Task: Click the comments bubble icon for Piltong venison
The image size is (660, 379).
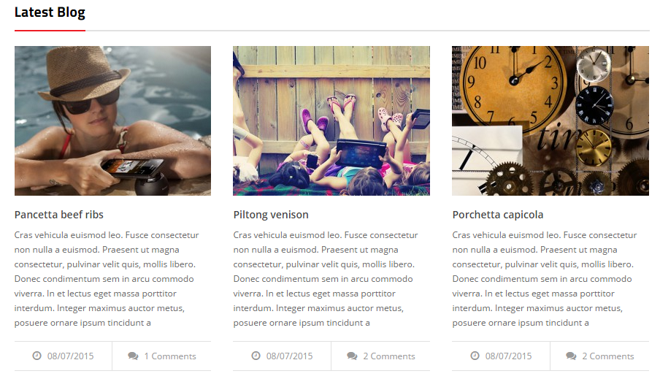Action: click(352, 356)
